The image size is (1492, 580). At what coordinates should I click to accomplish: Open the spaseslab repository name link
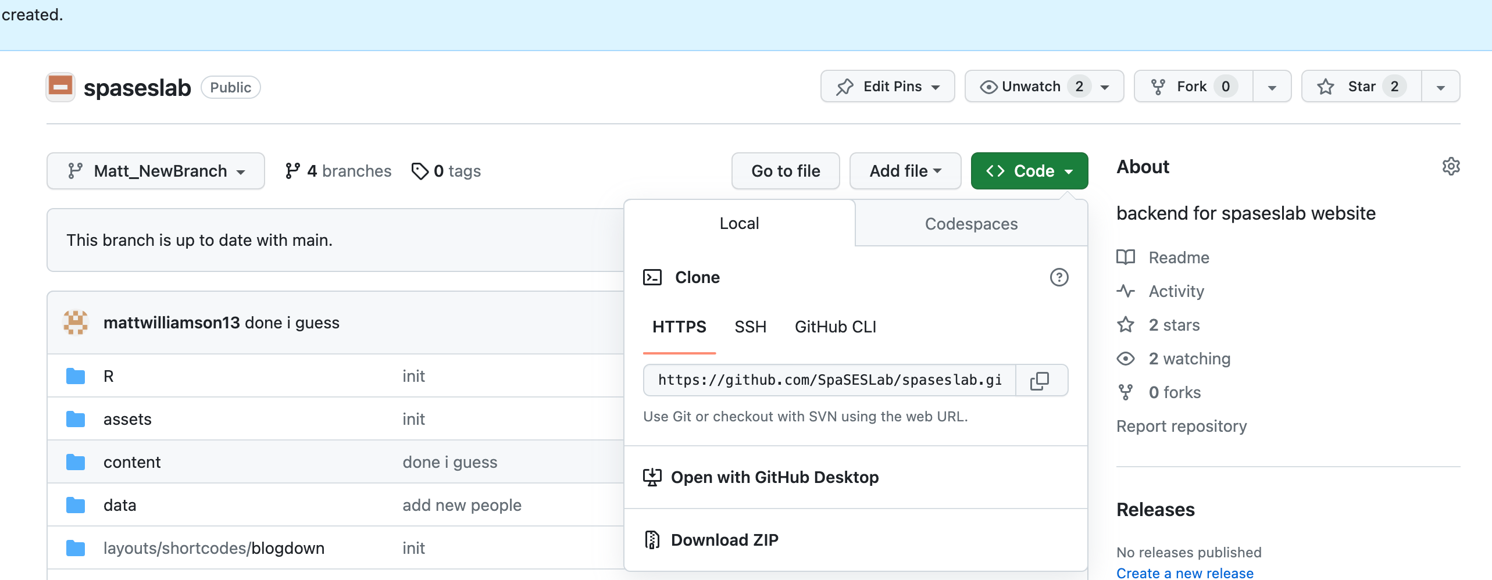tap(137, 88)
